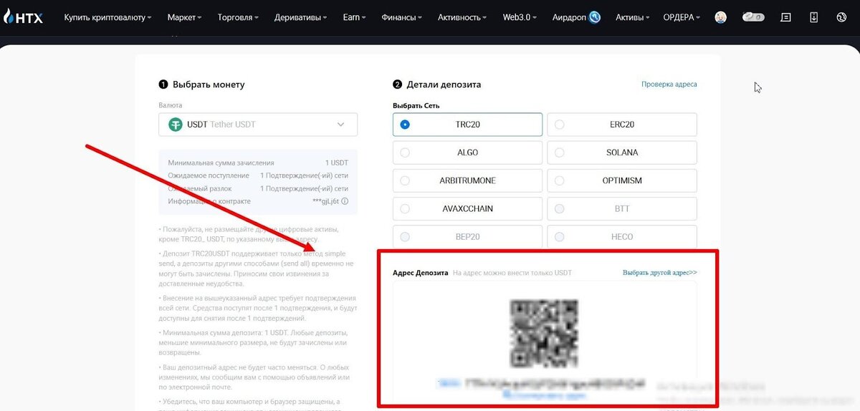860x411 pixels.
Task: Select the BEP20 network
Action: click(467, 236)
